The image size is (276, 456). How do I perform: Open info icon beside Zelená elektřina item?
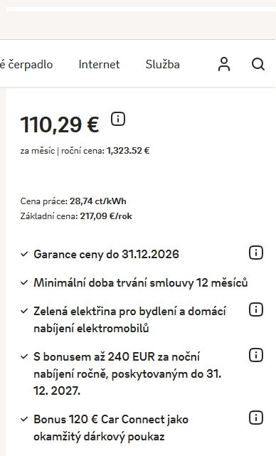pyautogui.click(x=256, y=309)
